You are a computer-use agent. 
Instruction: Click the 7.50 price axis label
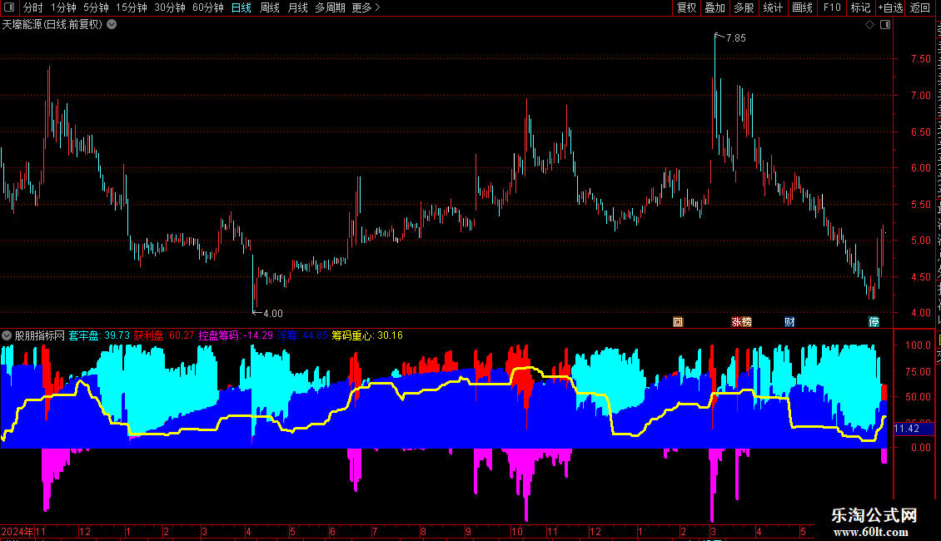coord(920,59)
